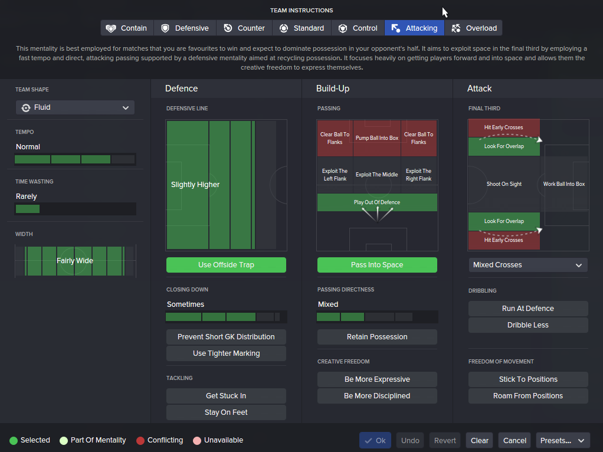
Task: Toggle Play Out Of Defence instruction
Action: (377, 202)
